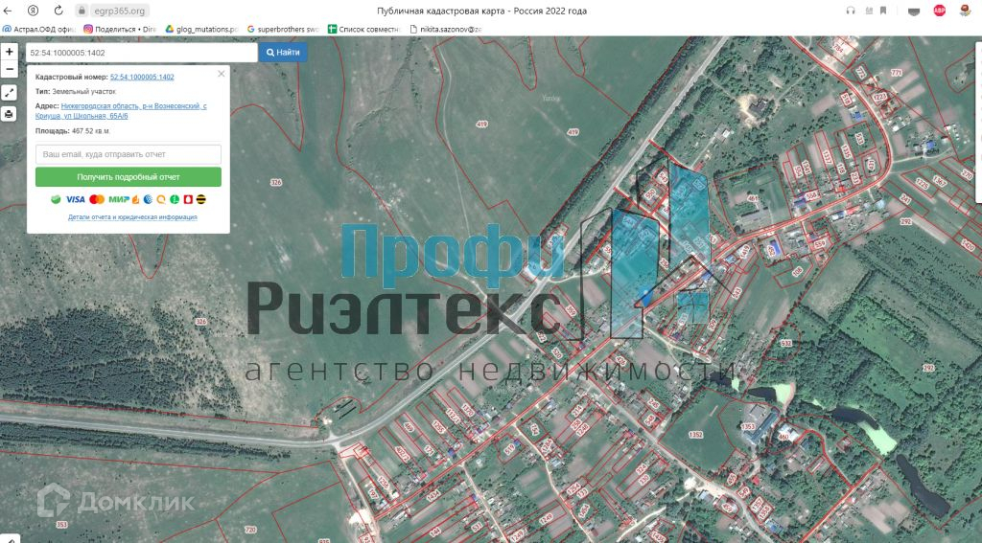Screen dimensions: 982x543
Task: Click the headphones read-aloud icon
Action: 851,11
